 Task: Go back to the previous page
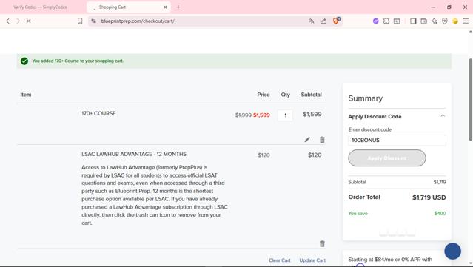(8, 21)
